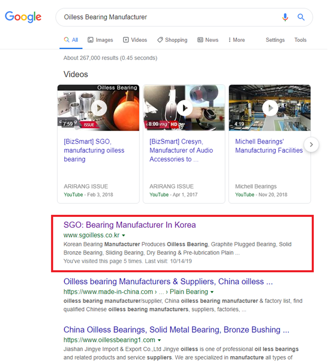Click the made-in-china.com Plain Bearing breadcrumb
328x361 pixels.
[x=136, y=292]
